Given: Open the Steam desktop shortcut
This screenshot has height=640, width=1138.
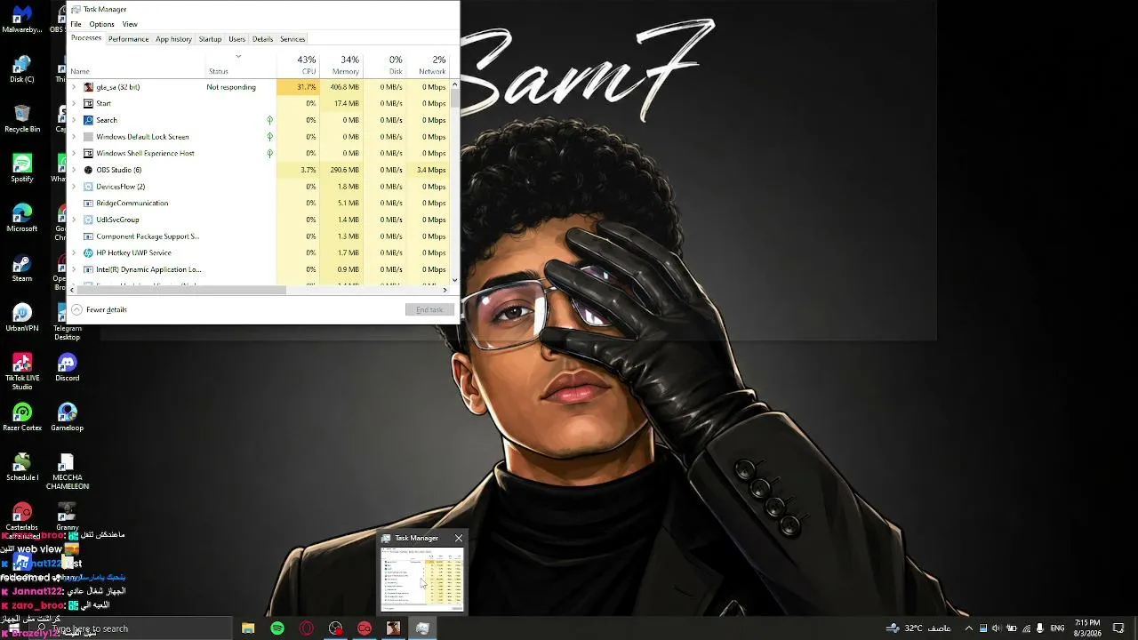Looking at the screenshot, I should [21, 268].
